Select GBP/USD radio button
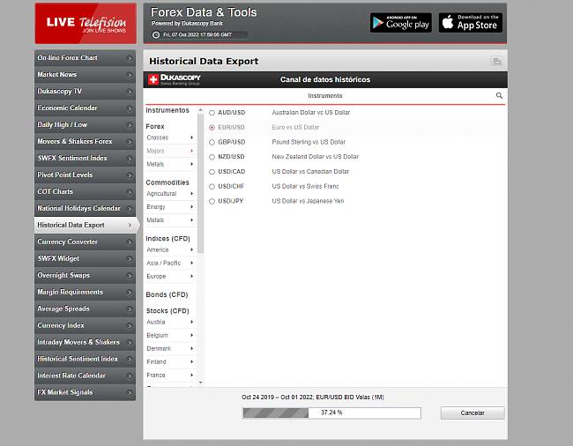Screen dimensions: 573x446 click(212, 142)
